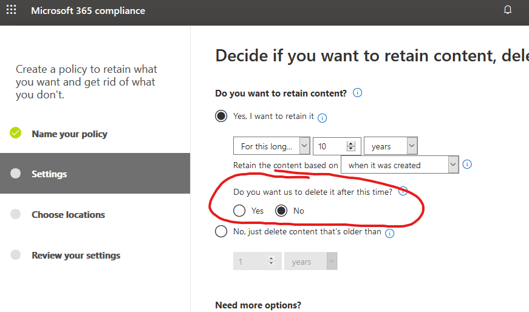
Task: Go to the Review your settings step
Action: pos(76,256)
